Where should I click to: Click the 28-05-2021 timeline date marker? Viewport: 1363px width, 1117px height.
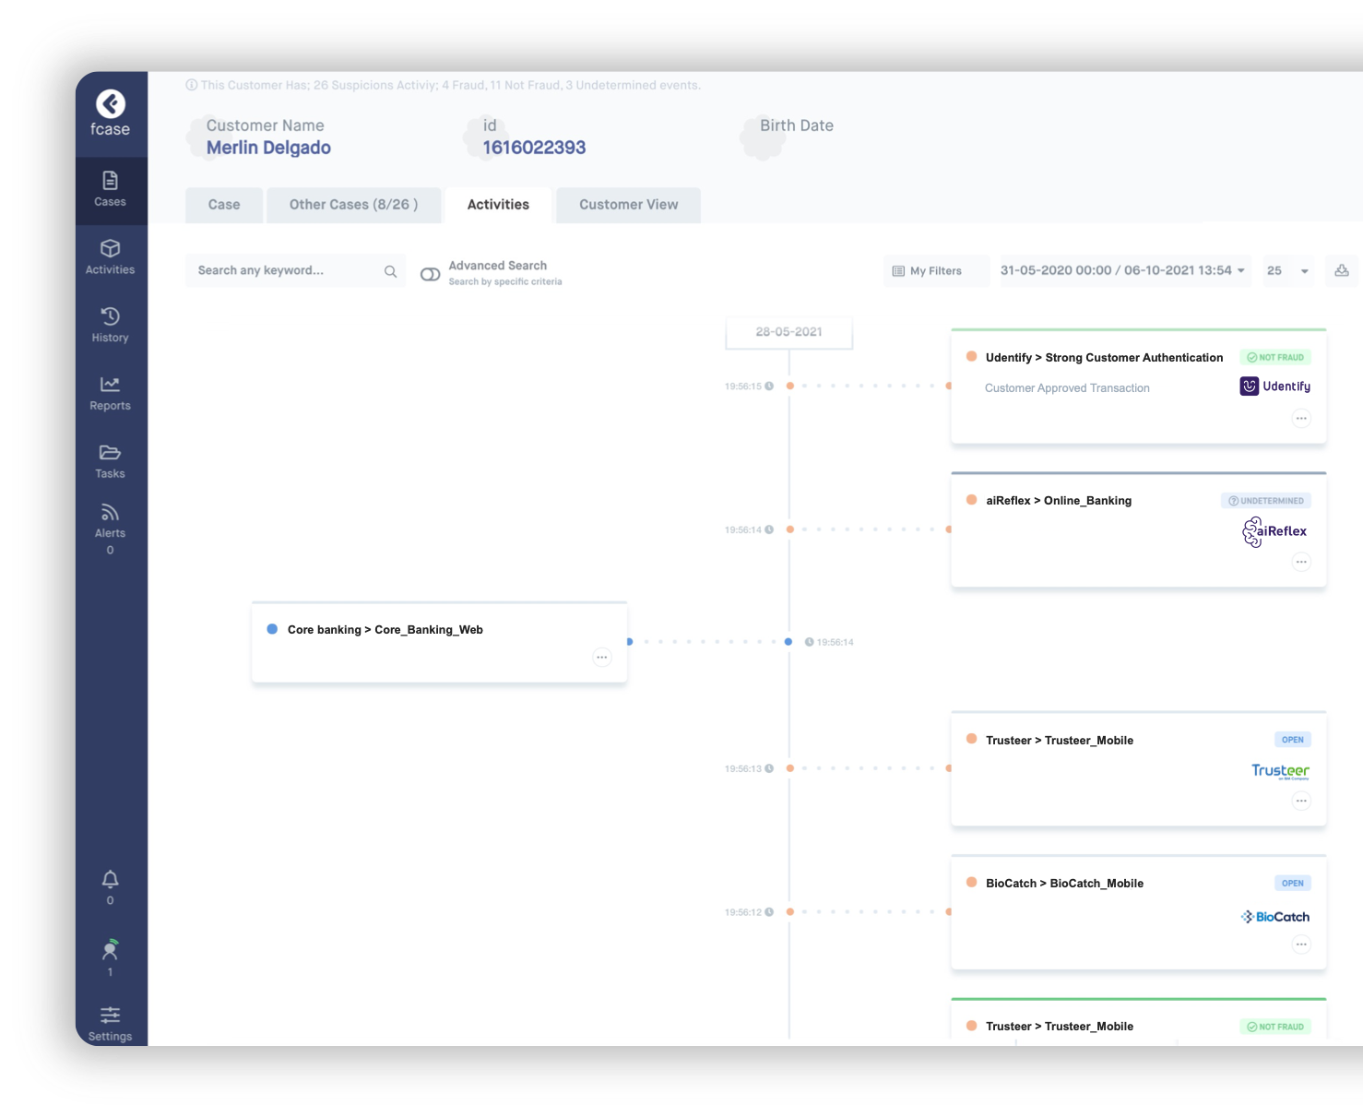tap(788, 332)
